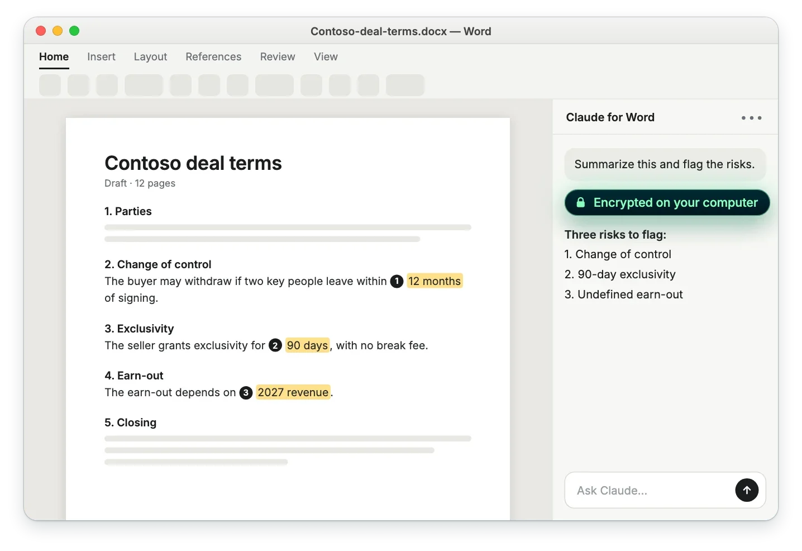Open the Insert ribbon tab
The width and height of the screenshot is (802, 551).
[101, 56]
